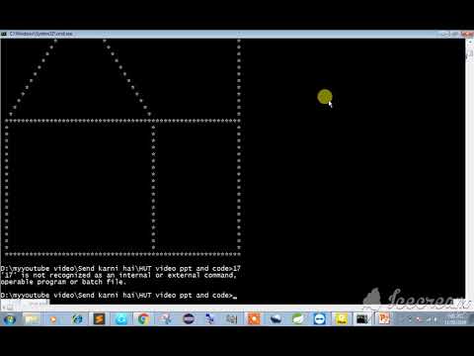The height and width of the screenshot is (356, 474).
Task: Open Sublime Text from the taskbar
Action: point(99,319)
